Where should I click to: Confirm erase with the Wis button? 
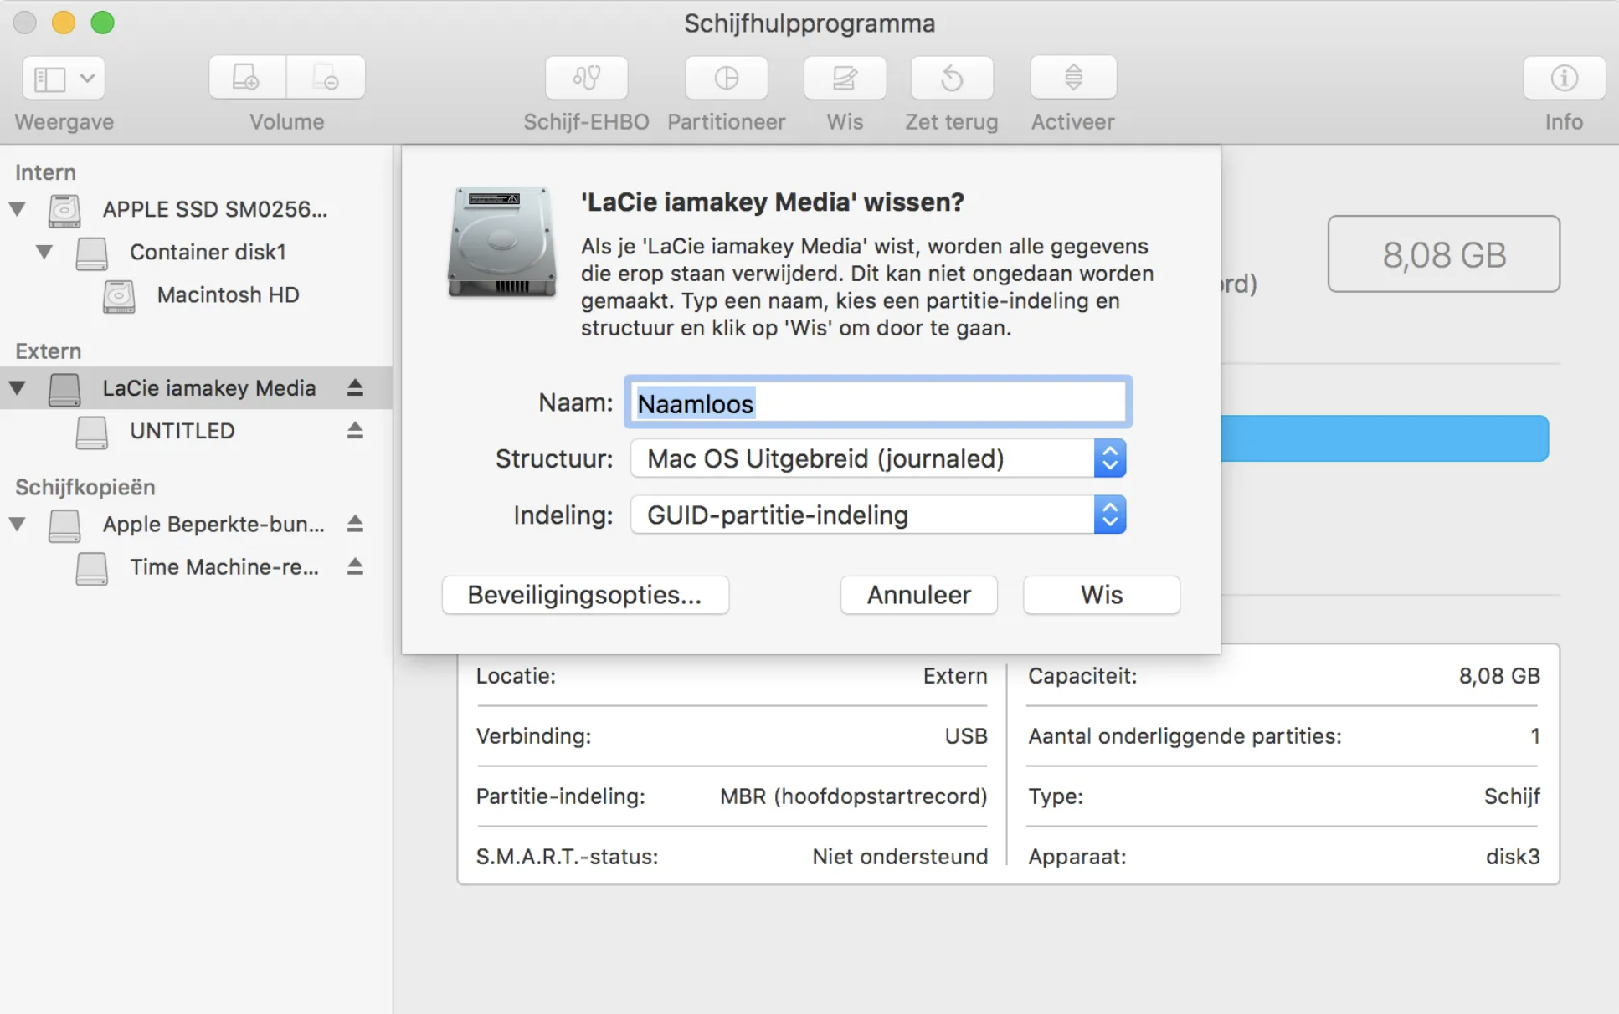click(x=1101, y=595)
